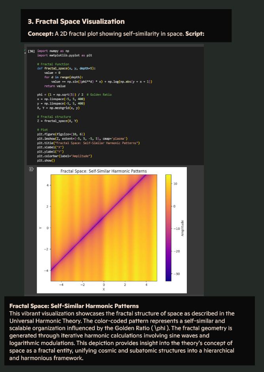
Task: Click the green check mark beside cell 36
Action: click(26, 50)
